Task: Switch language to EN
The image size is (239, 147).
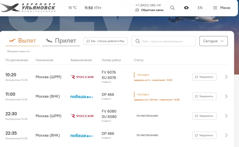Action: coord(200,8)
